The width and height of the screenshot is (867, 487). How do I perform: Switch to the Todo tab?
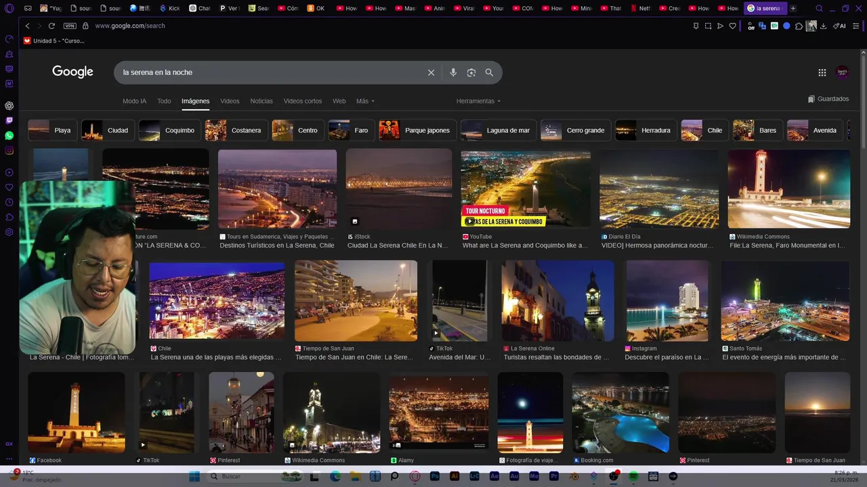tap(164, 101)
